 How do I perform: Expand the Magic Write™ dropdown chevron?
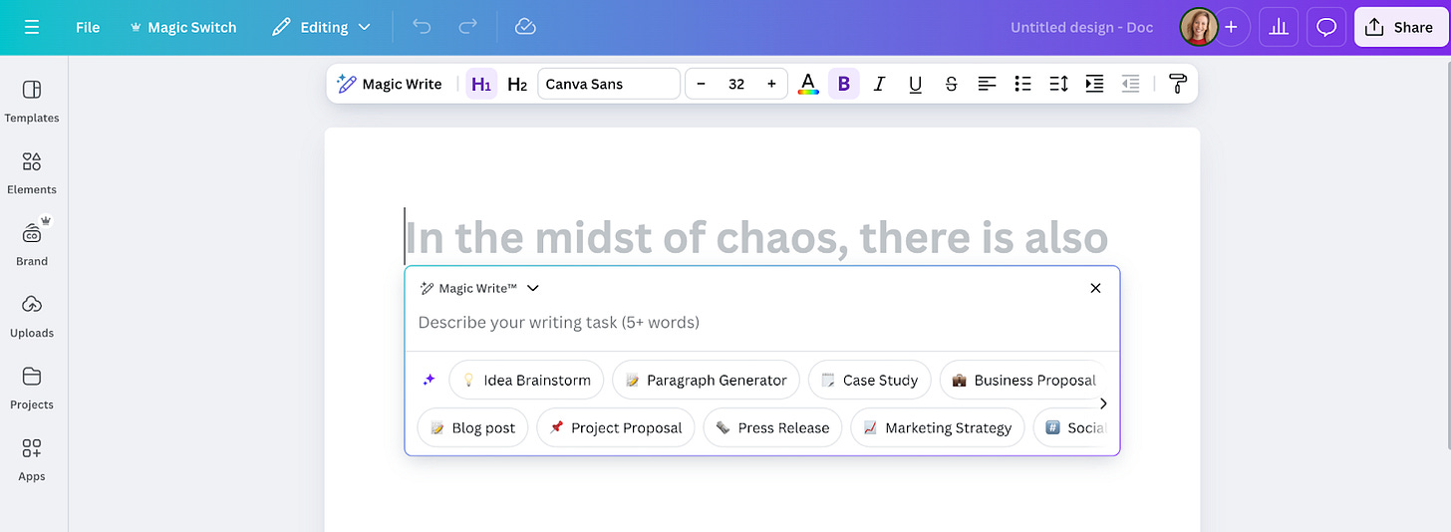pos(533,288)
